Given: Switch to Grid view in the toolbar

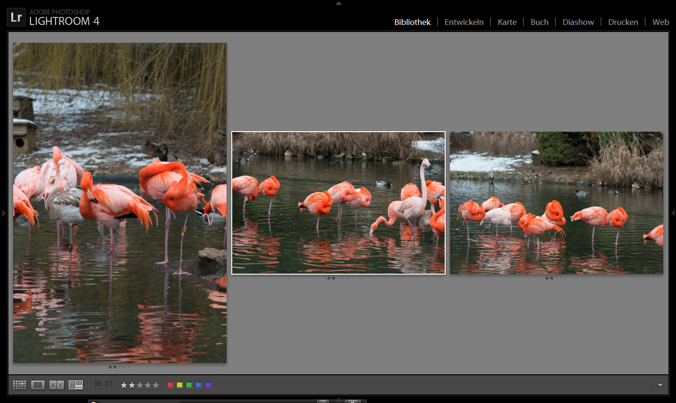Looking at the screenshot, I should click(19, 385).
